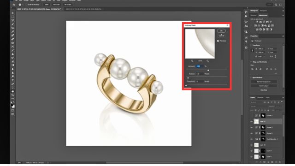This screenshot has height=166, width=295.
Task: Click the Select Subject button
Action: pyautogui.click(x=264, y=86)
